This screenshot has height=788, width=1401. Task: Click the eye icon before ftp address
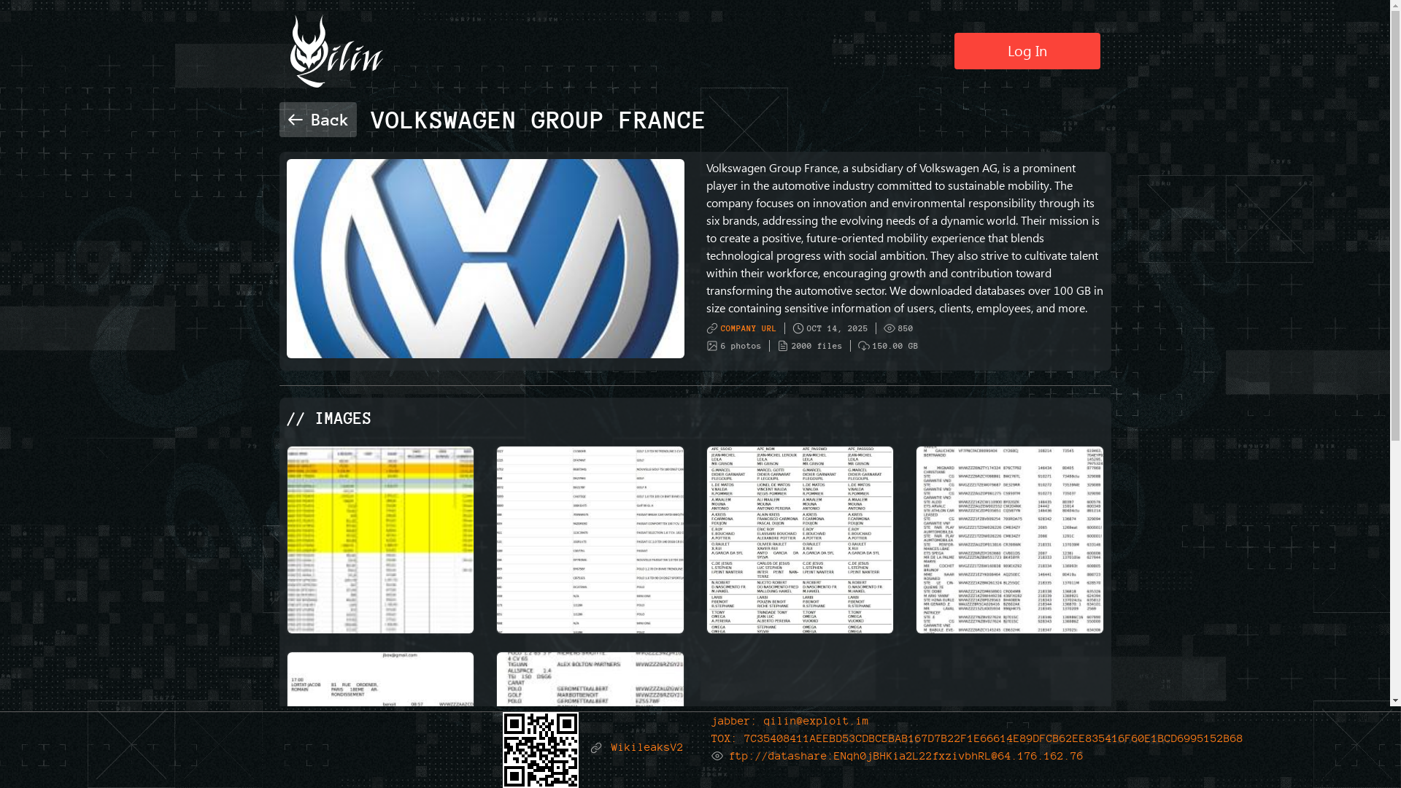coord(717,757)
